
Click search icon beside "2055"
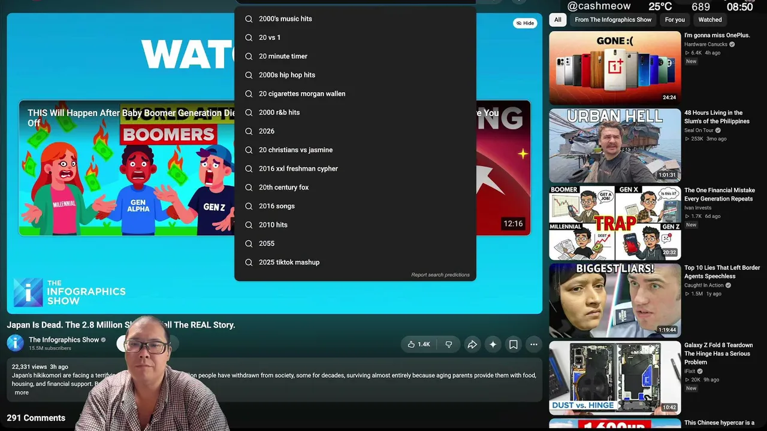tap(249, 244)
